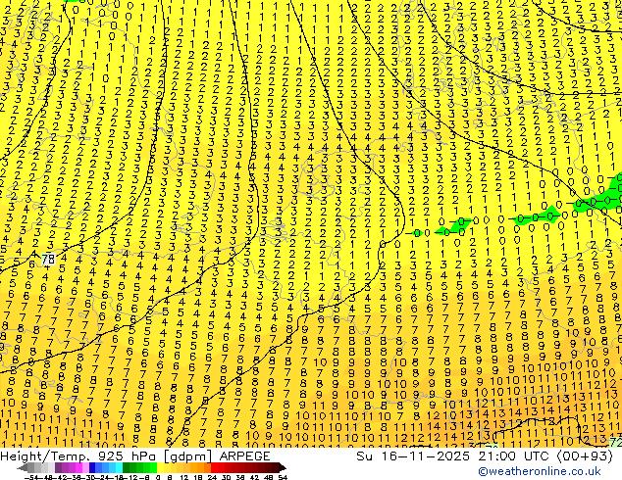
Task: Pick the bright yellow legend swatch above 0
Action: coord(160,467)
